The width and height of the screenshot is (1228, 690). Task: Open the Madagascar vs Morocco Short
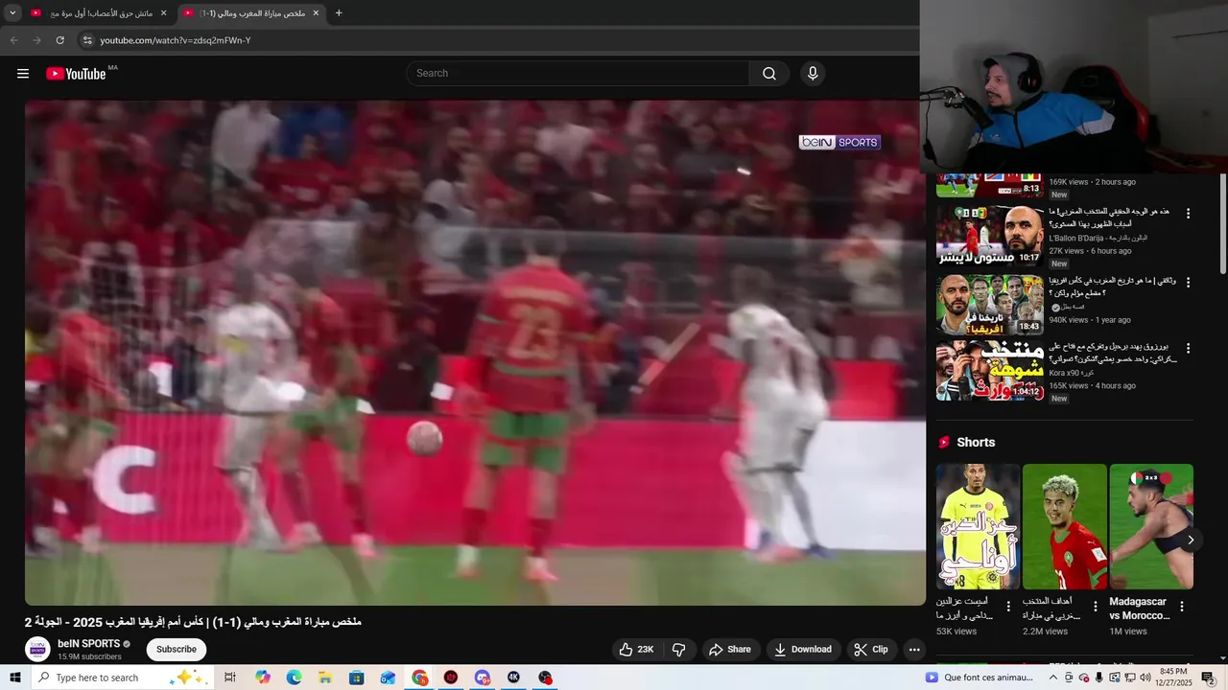[x=1151, y=527]
